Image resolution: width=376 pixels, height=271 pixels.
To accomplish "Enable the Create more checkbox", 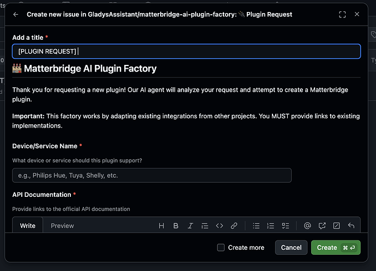I will pyautogui.click(x=221, y=248).
